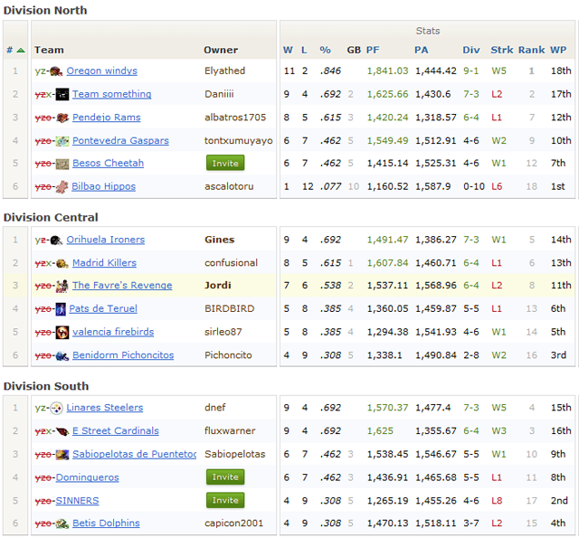Sort standings by PA column
579x538 pixels.
(x=422, y=51)
